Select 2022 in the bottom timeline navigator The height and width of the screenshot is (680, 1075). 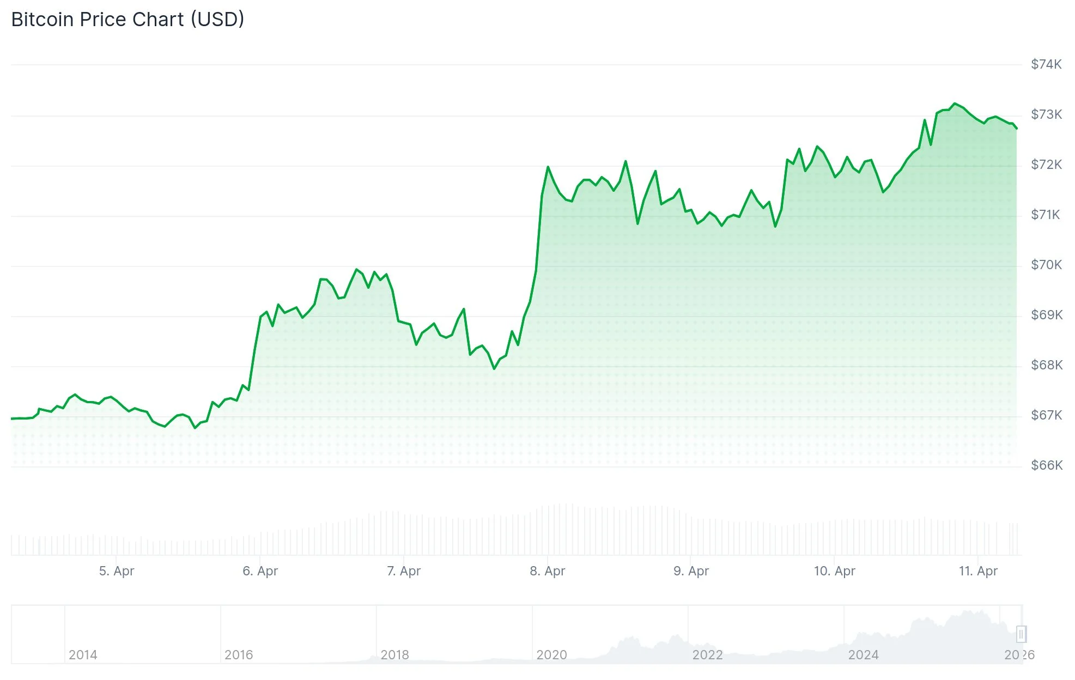click(x=707, y=655)
